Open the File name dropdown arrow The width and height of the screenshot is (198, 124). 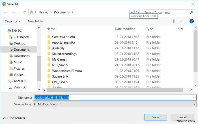point(194,98)
